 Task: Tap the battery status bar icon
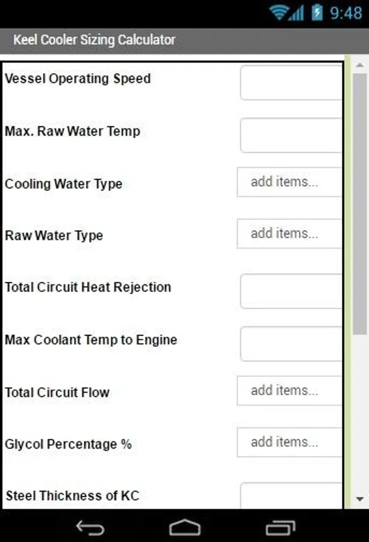click(317, 13)
